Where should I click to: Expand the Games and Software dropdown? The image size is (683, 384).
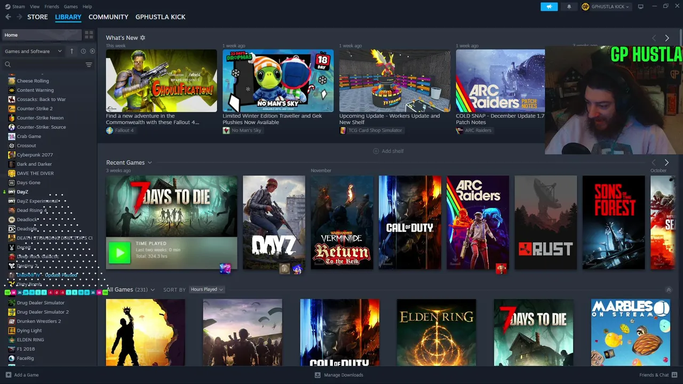pos(33,51)
